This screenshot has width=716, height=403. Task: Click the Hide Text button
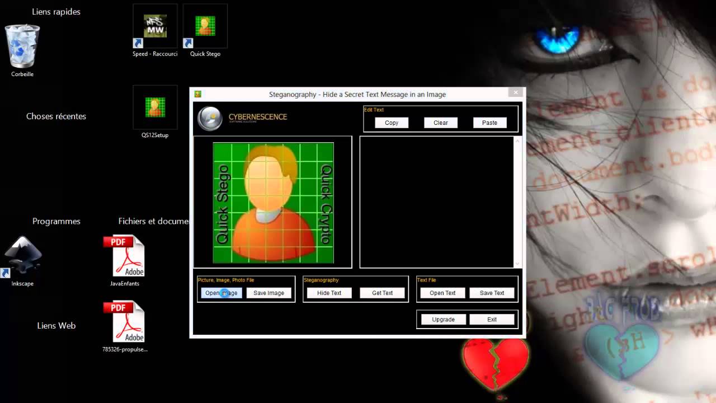[329, 293]
